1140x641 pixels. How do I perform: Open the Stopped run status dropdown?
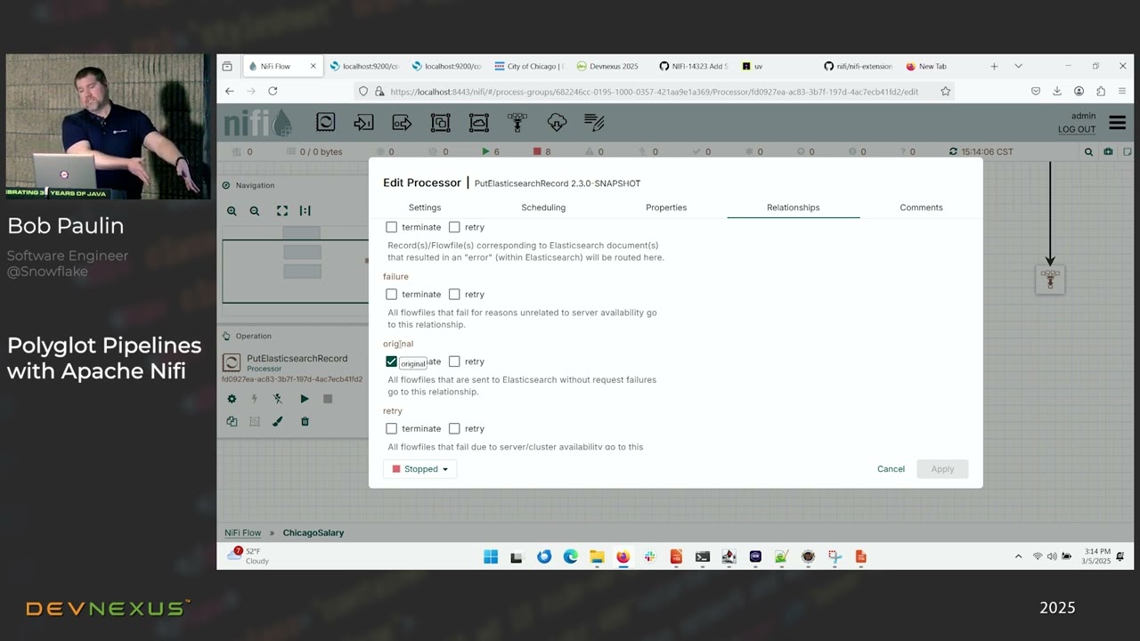(x=420, y=469)
